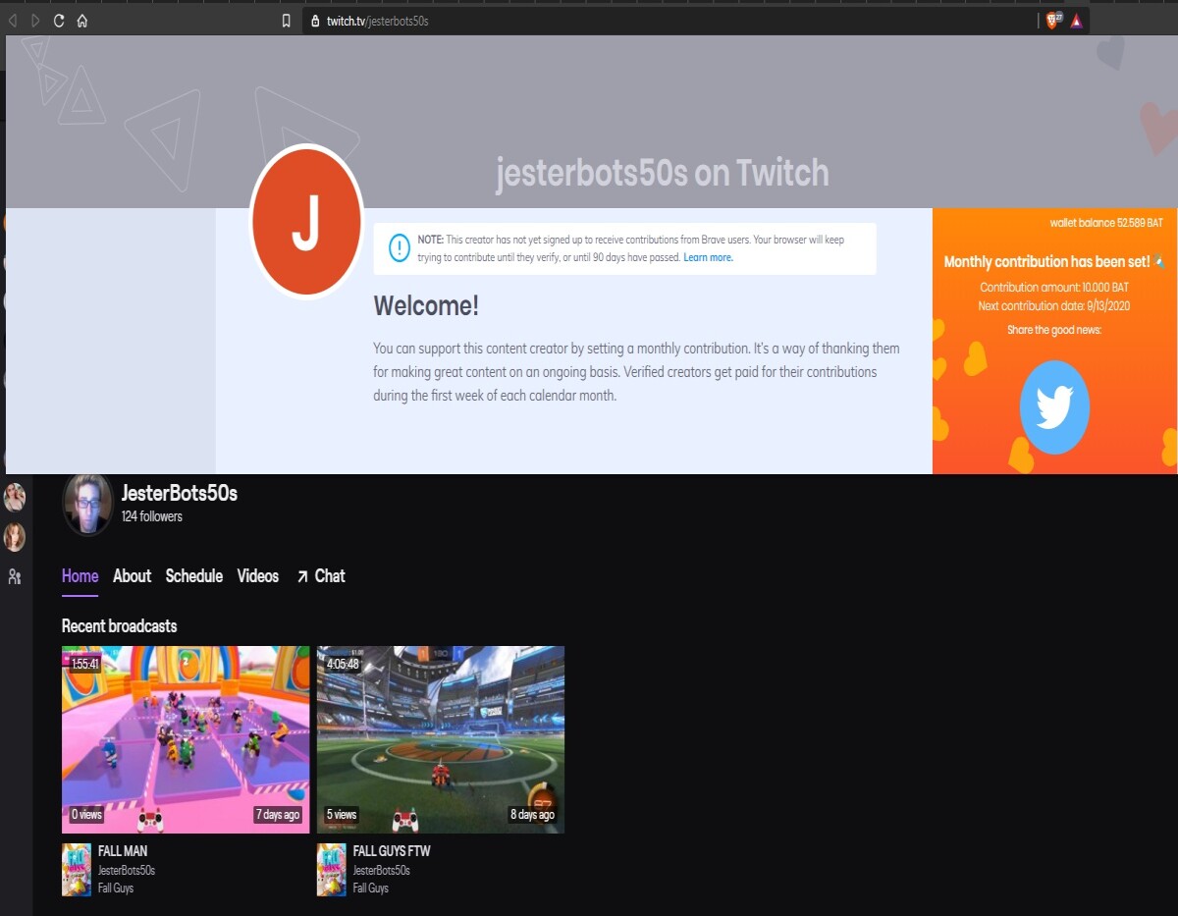The width and height of the screenshot is (1178, 916).
Task: Share the contribution via the Twitter bird icon
Action: [x=1054, y=407]
